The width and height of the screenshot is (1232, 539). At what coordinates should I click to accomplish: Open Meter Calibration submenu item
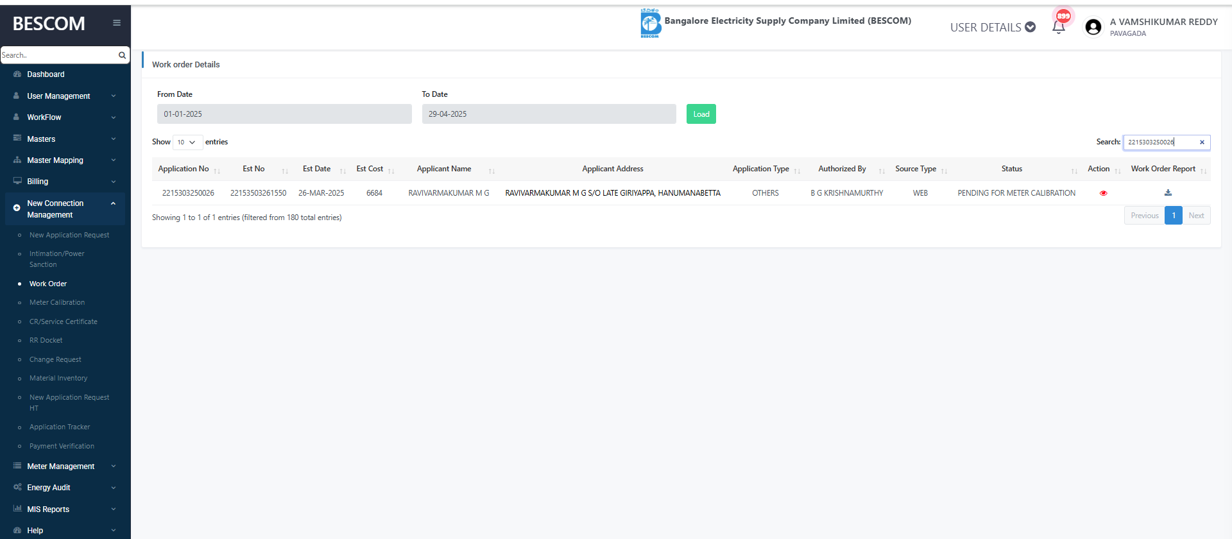(x=57, y=303)
